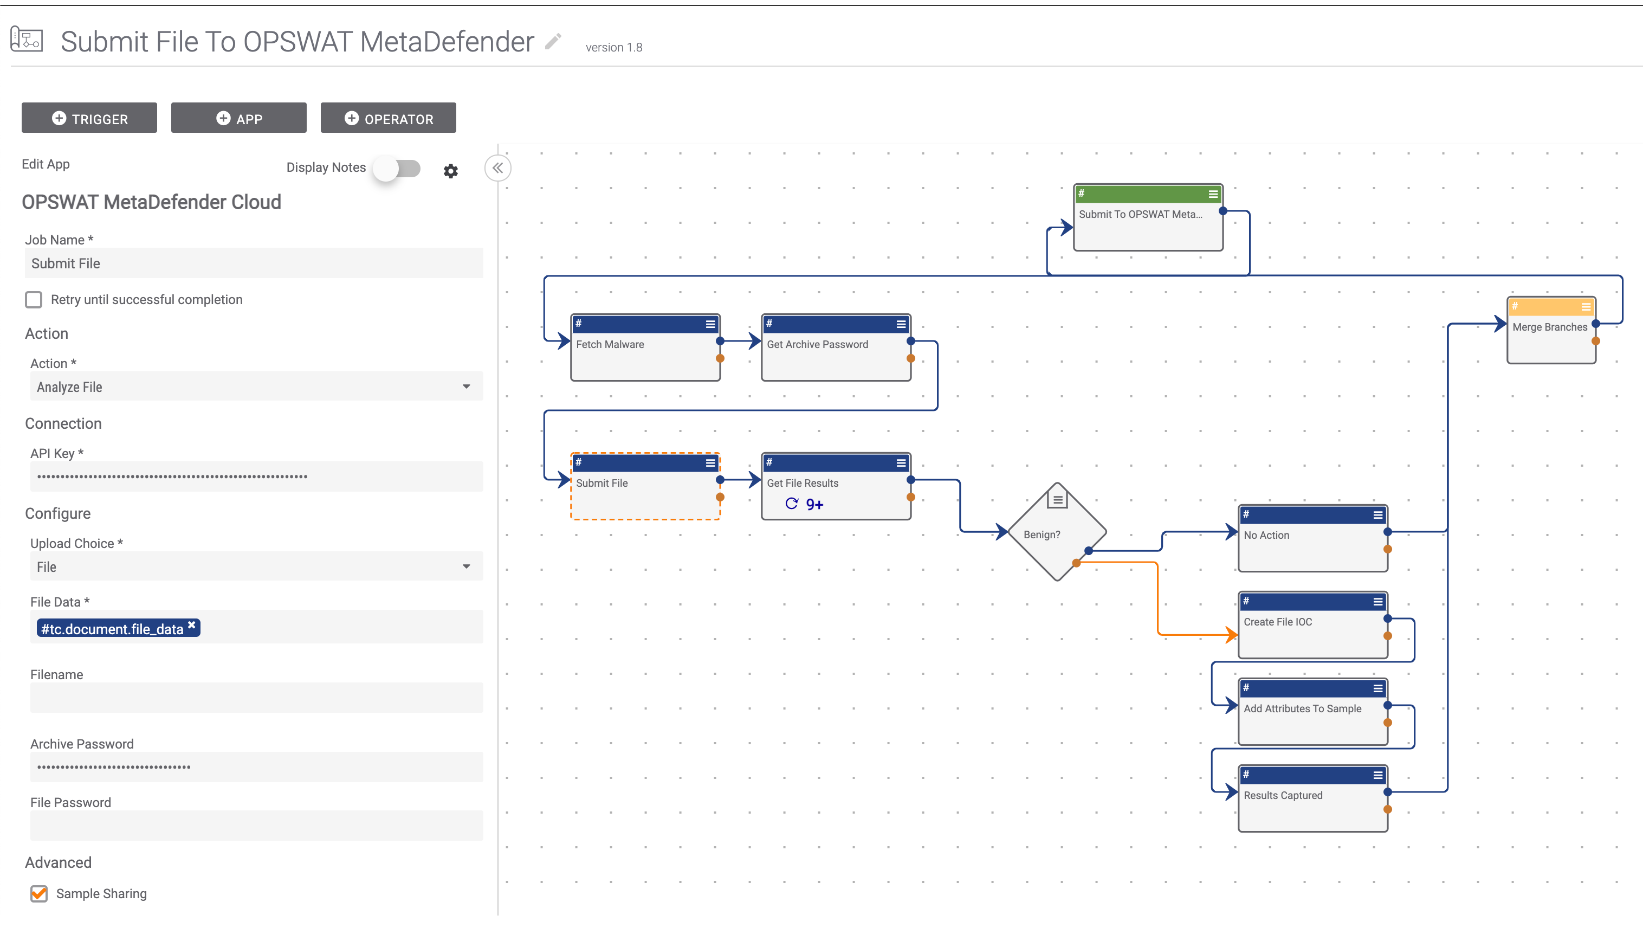Open the Action dropdown showing Analyze File
1643x928 pixels.
256,386
